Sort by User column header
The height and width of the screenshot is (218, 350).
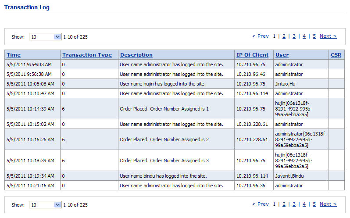282,55
